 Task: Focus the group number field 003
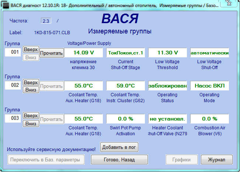pos(13,118)
